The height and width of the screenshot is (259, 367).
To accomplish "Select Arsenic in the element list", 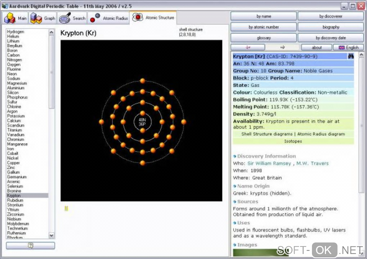I will point(27,181).
